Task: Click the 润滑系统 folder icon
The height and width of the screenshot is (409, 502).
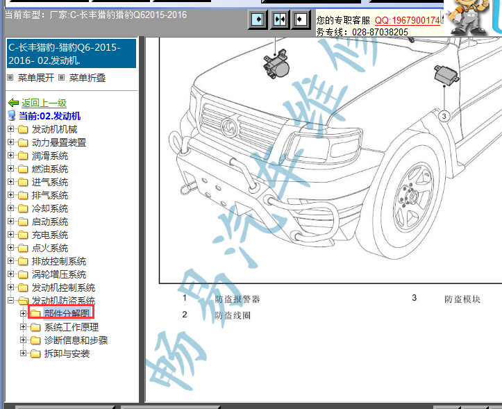Action: click(23, 156)
